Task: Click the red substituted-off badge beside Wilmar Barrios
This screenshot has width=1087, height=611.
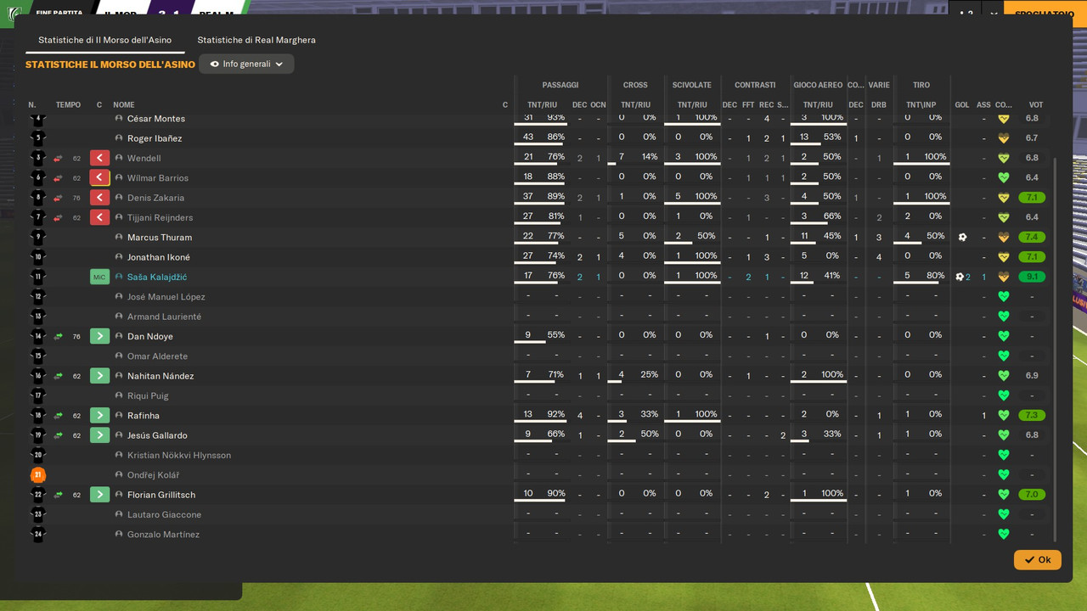Action: click(x=99, y=178)
